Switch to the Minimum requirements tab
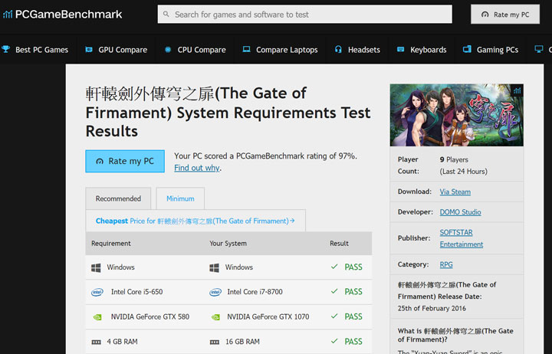This screenshot has width=552, height=354. (x=180, y=198)
